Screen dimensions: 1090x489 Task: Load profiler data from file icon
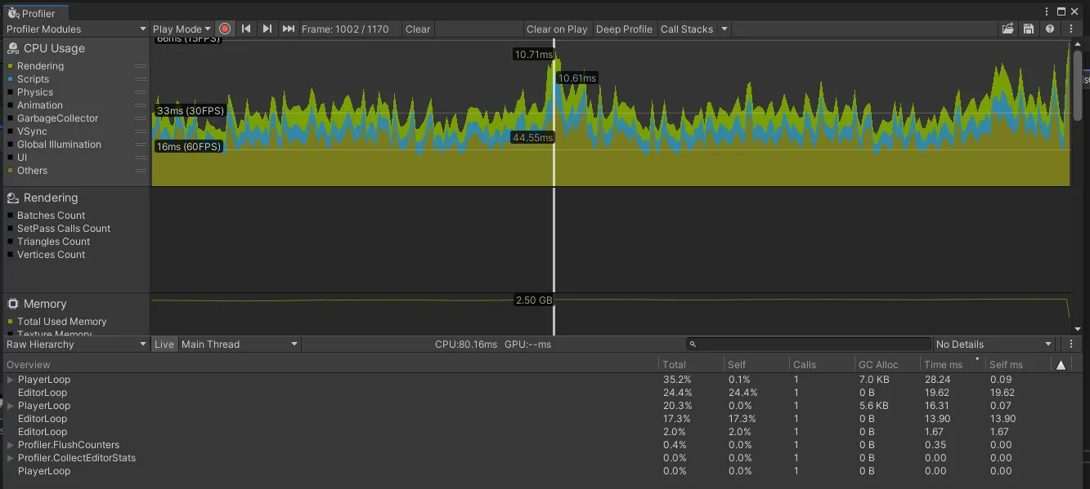[x=1009, y=29]
